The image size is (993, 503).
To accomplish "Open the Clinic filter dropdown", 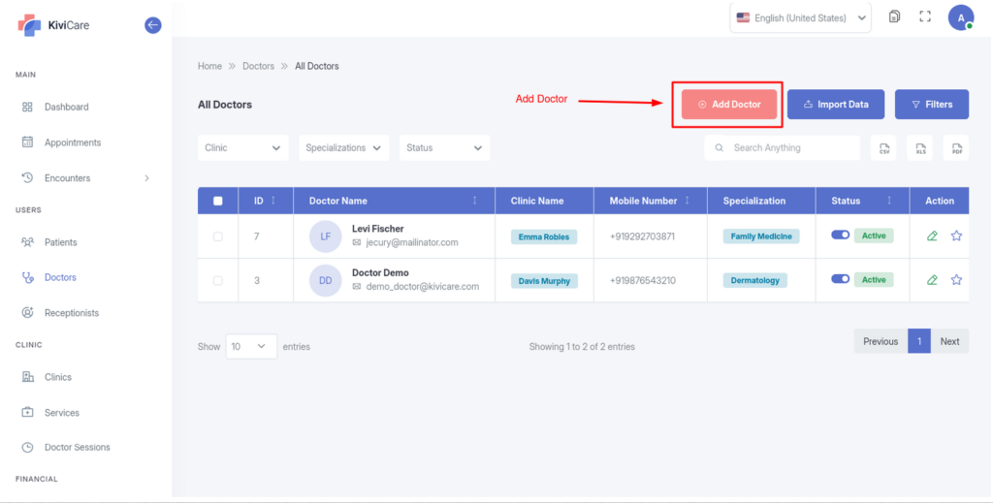I will pyautogui.click(x=243, y=148).
